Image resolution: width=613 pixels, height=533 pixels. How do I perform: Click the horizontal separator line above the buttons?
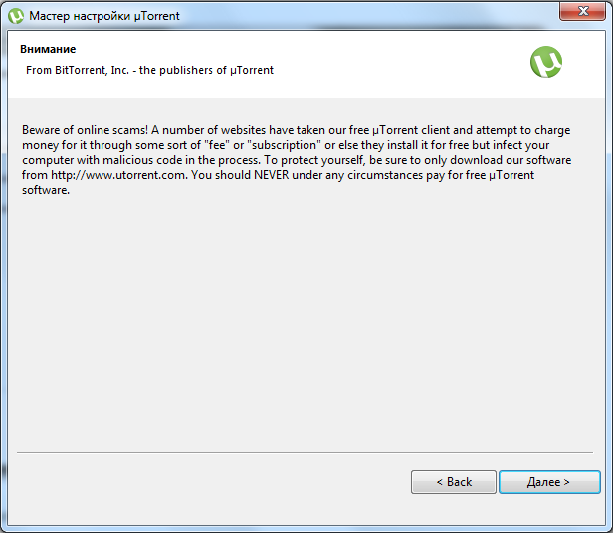point(305,452)
